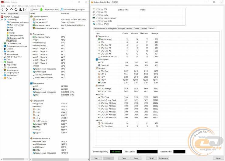Image resolution: width=225 pixels, height=161 pixels.
Task: Click the Конфигурация icon in the tree
Action: tap(5, 73)
